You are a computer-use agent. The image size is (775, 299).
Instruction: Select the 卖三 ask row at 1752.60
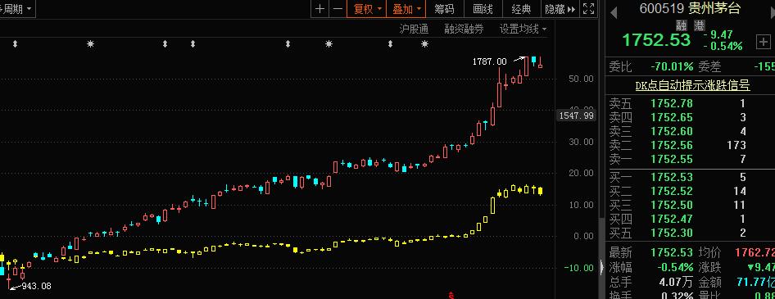pos(689,131)
